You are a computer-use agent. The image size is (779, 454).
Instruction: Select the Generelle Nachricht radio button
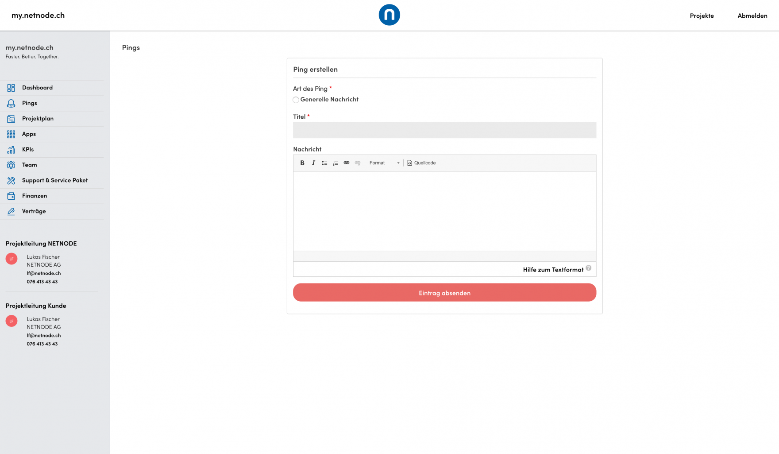point(296,100)
